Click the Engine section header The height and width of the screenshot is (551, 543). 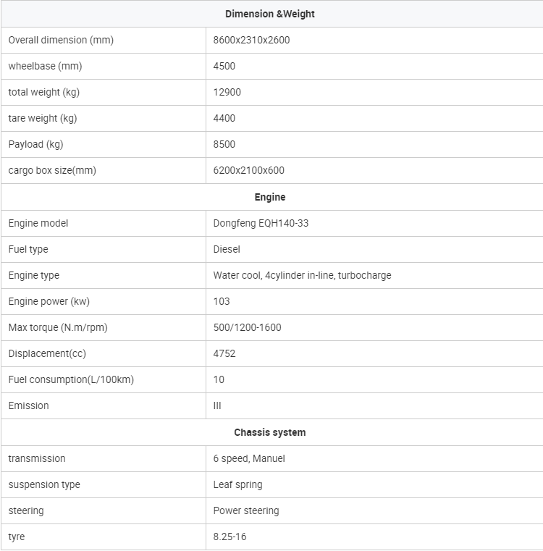pos(270,197)
